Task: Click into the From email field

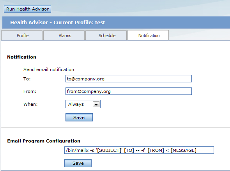Action: point(129,91)
